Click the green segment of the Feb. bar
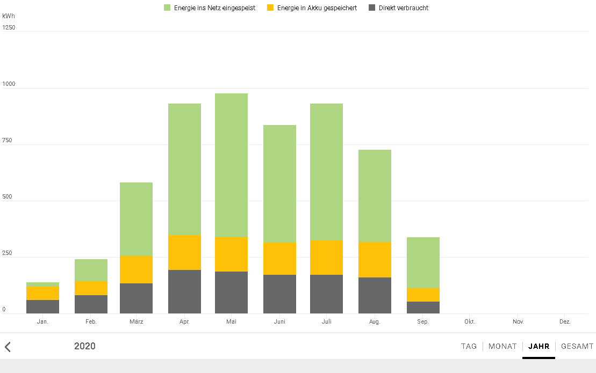 (91, 270)
